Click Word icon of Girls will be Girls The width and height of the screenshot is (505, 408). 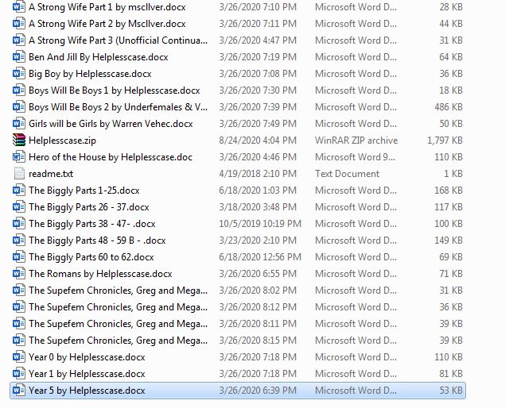18,124
